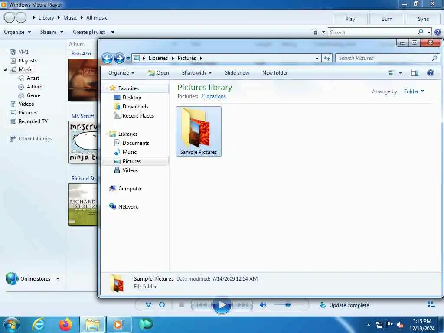This screenshot has height=333, width=444.
Task: Open the Sync tab
Action: click(x=423, y=19)
